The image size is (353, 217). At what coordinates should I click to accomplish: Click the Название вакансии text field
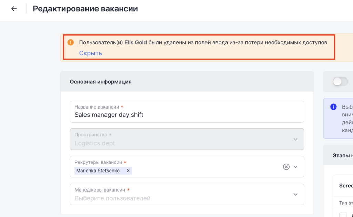coord(187,115)
